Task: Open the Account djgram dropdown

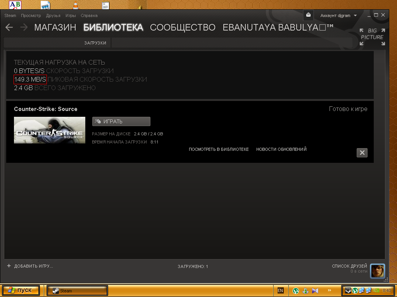Action: (338, 15)
